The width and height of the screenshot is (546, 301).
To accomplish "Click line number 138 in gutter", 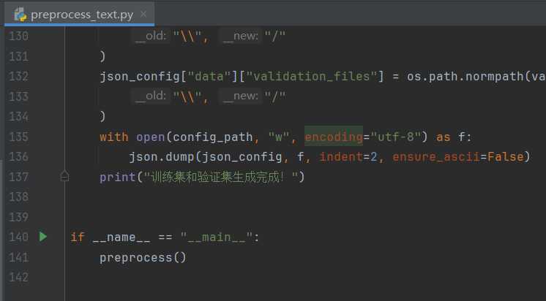I will point(18,197).
